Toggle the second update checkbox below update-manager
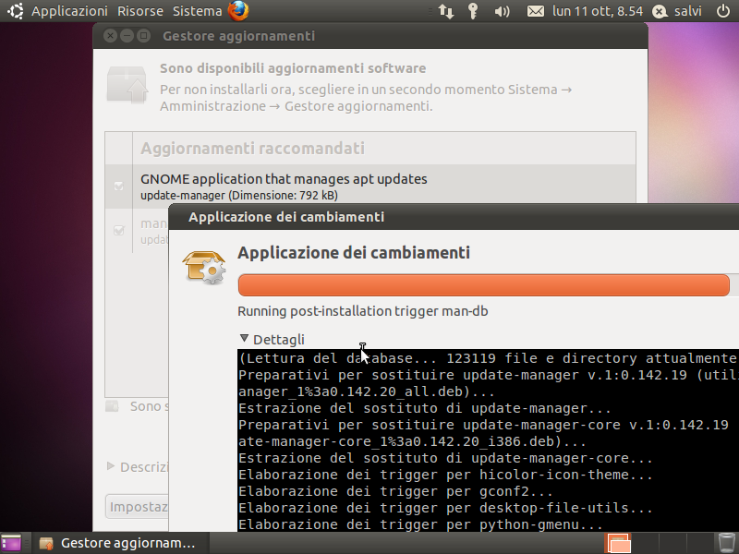The image size is (739, 554). 119,230
